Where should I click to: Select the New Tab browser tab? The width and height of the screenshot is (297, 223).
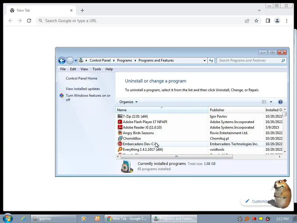click(41, 10)
